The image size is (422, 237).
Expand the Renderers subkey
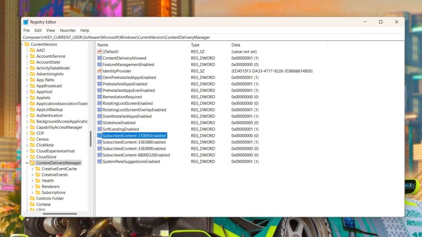(x=32, y=186)
